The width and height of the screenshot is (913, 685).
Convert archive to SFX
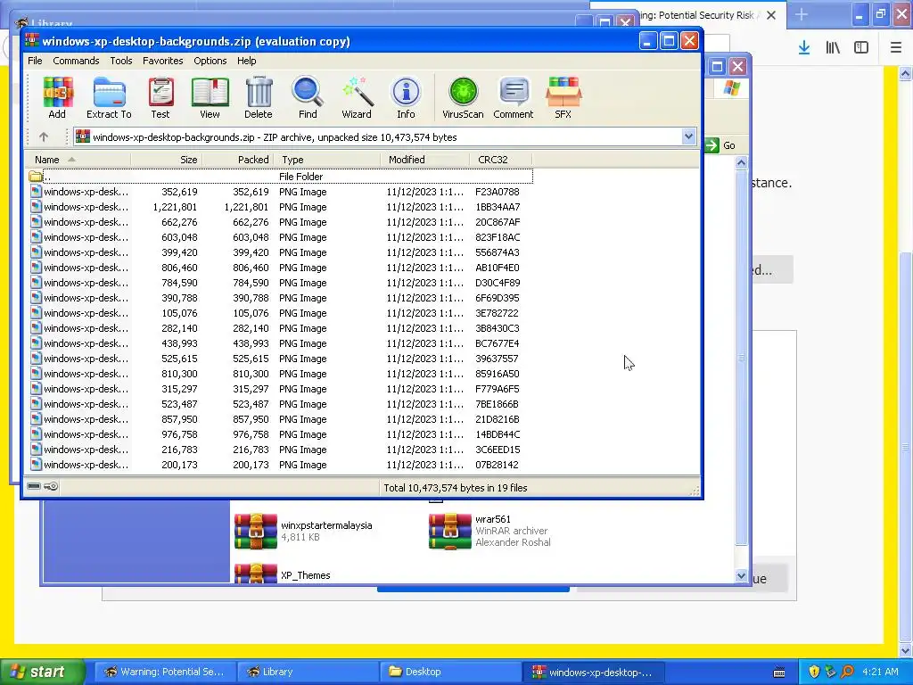click(x=563, y=97)
